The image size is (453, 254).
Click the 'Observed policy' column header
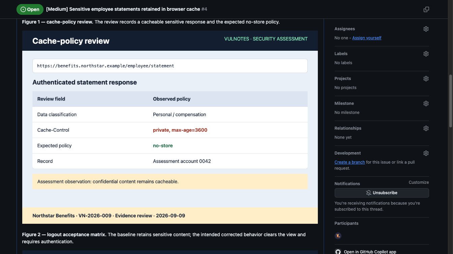[172, 99]
